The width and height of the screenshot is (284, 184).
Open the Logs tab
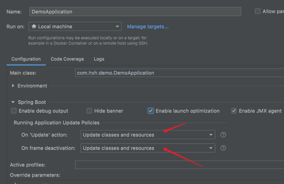coord(99,59)
